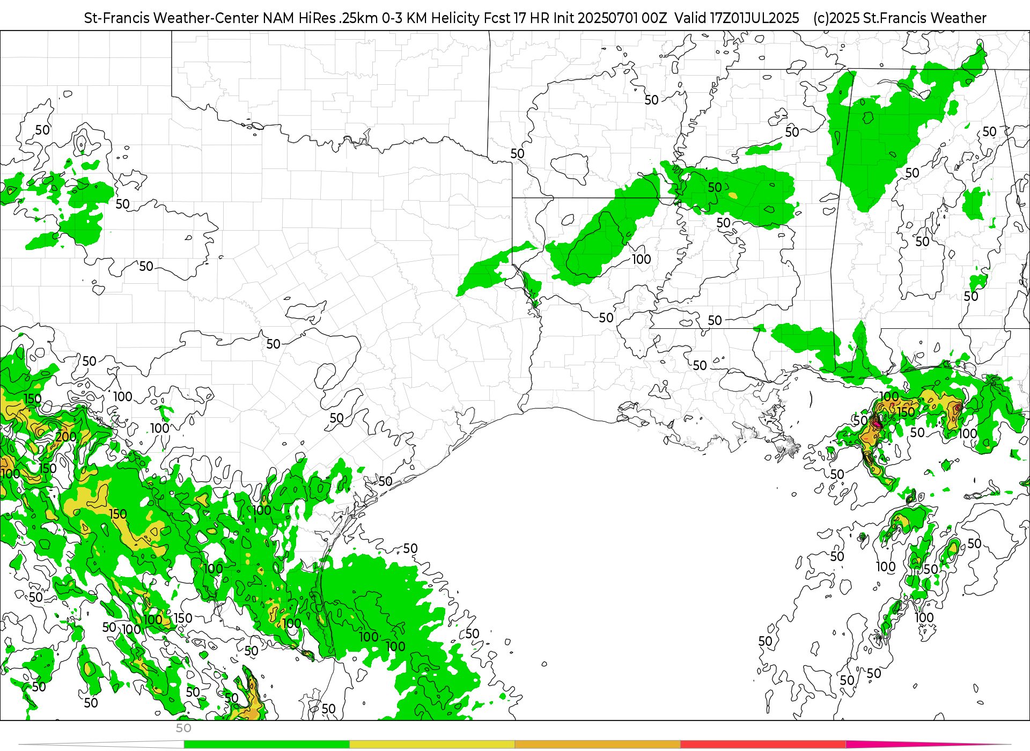Click 'St-Francis Weather-Center' in the title
Image resolution: width=1030 pixels, height=751 pixels.
pos(172,18)
